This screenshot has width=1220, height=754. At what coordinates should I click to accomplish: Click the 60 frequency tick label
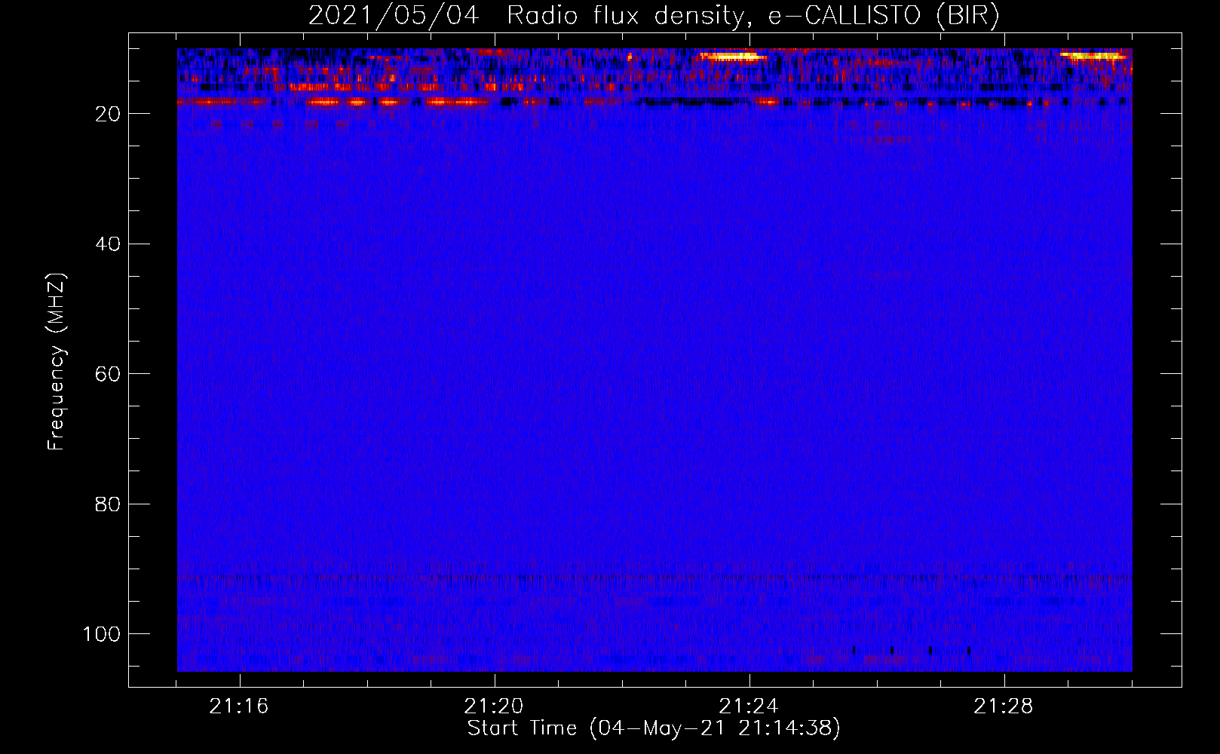109,374
